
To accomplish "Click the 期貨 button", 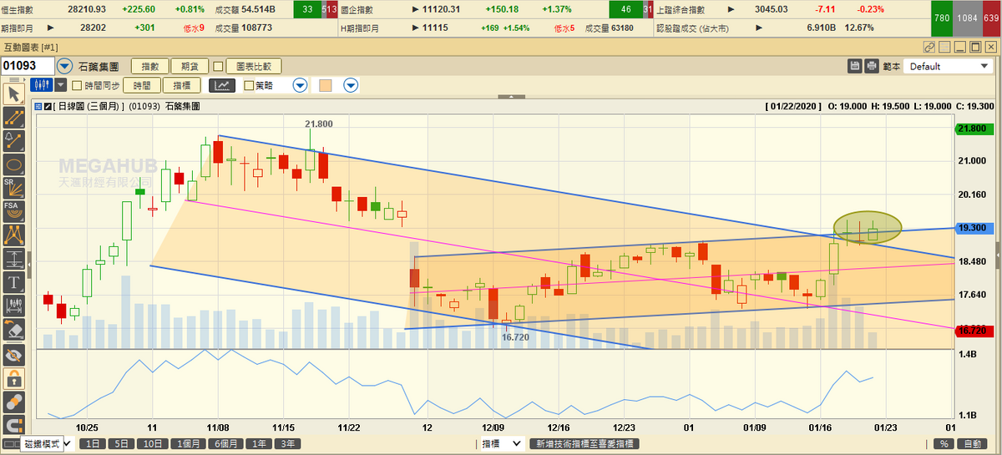I will (x=189, y=66).
